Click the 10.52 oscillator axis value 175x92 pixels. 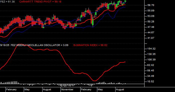pyautogui.click(x=151, y=82)
